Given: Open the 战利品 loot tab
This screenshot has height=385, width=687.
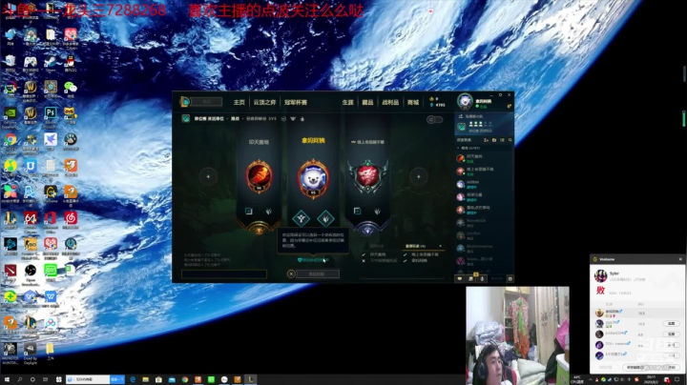Looking at the screenshot, I should pos(390,102).
